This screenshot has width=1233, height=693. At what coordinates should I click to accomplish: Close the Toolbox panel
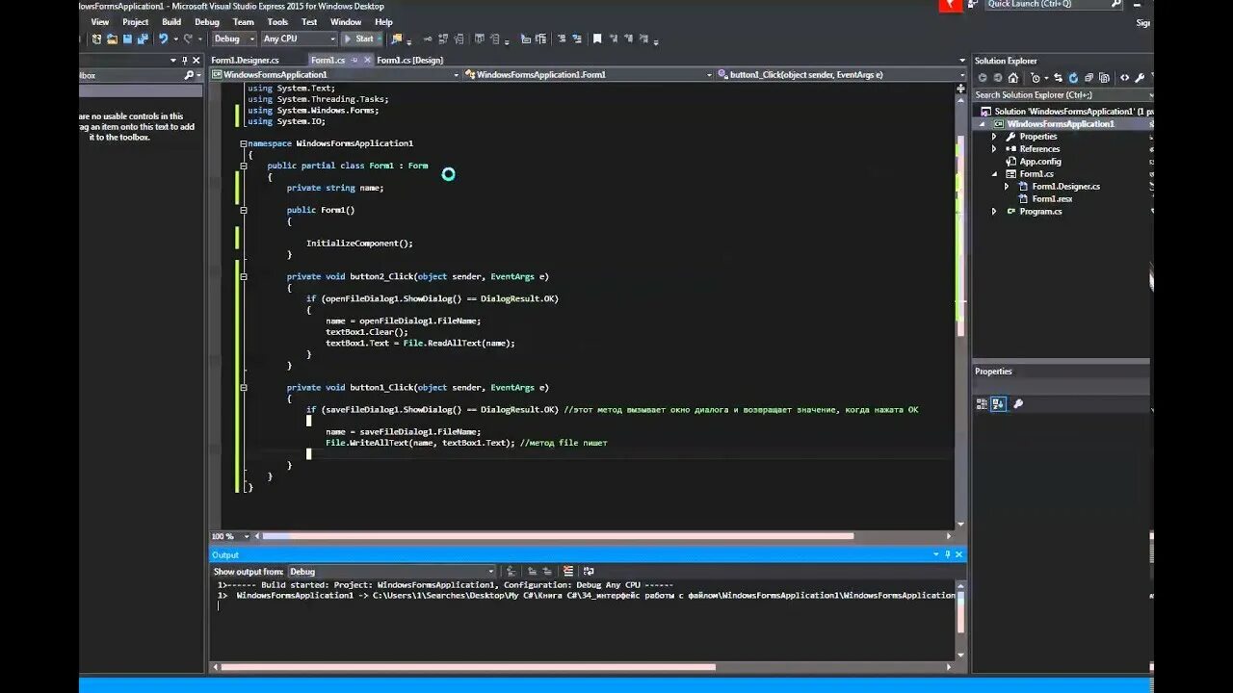pyautogui.click(x=197, y=61)
